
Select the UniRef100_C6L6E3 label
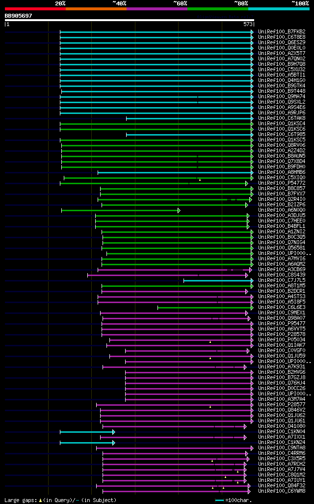tap(282, 308)
